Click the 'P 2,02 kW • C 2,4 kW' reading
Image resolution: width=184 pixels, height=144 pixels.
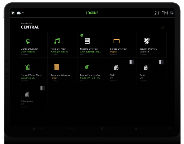90,78
